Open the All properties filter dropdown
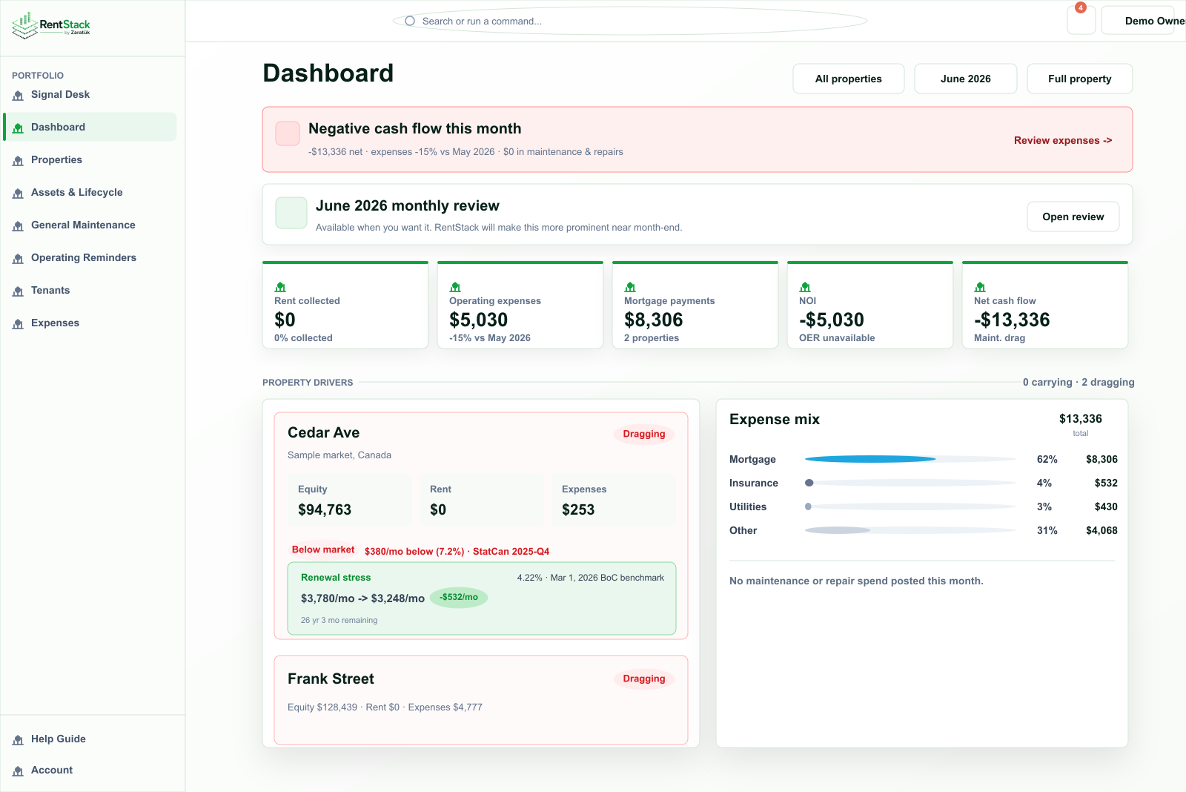 [x=849, y=79]
